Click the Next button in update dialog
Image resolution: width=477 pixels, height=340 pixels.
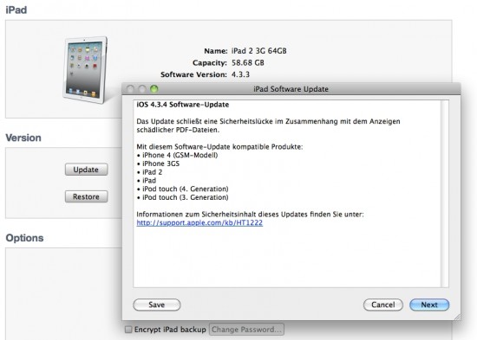coord(429,305)
